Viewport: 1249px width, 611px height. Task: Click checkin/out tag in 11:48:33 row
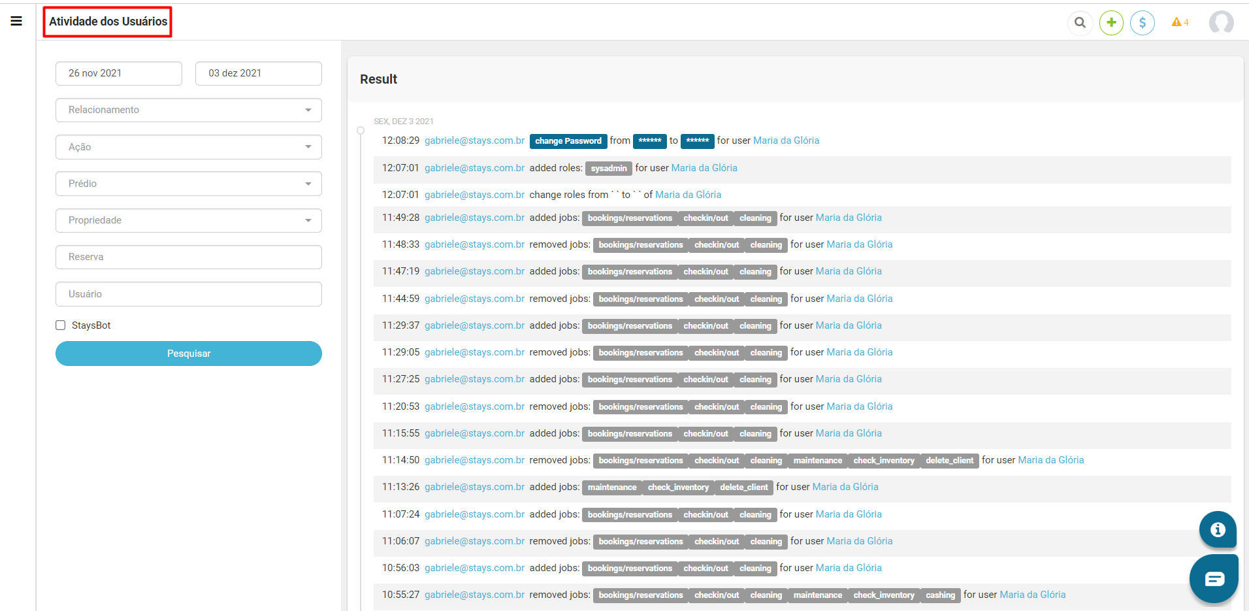click(x=717, y=245)
